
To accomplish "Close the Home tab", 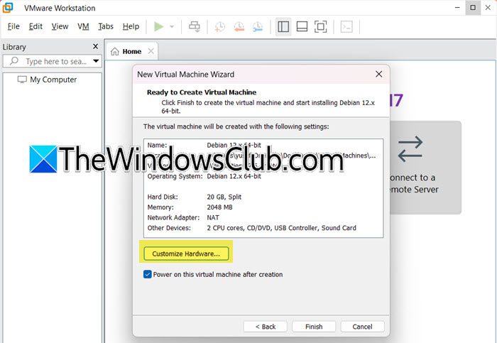I will [x=151, y=51].
